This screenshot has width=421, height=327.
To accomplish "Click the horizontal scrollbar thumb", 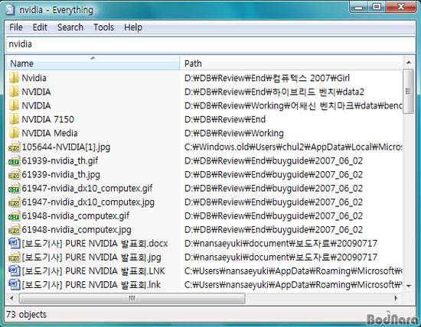I will pyautogui.click(x=132, y=298).
